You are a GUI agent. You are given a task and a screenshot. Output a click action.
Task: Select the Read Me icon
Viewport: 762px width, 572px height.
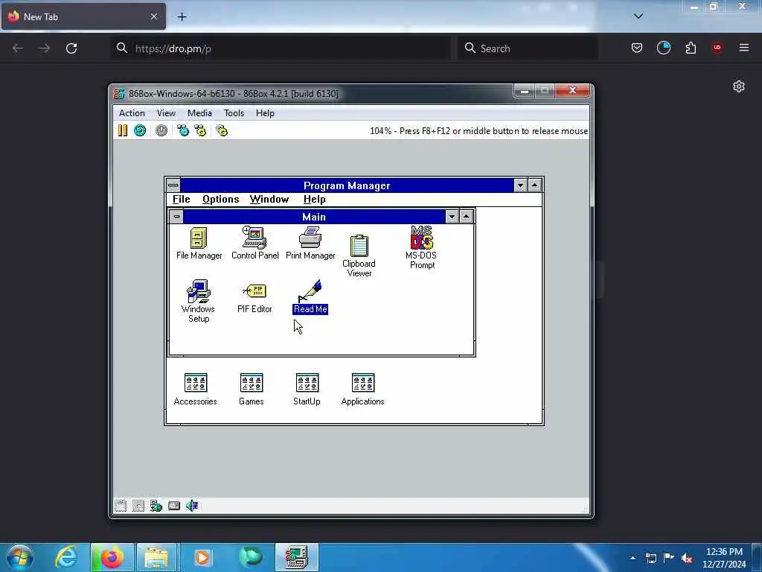click(x=310, y=296)
